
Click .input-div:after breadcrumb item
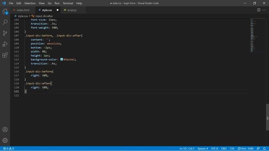click(x=44, y=16)
